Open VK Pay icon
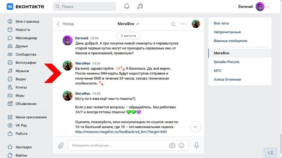The height and width of the screenshot is (158, 282). tap(10, 125)
